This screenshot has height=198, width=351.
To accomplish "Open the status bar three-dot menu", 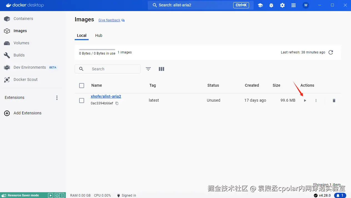I will [x=62, y=195].
